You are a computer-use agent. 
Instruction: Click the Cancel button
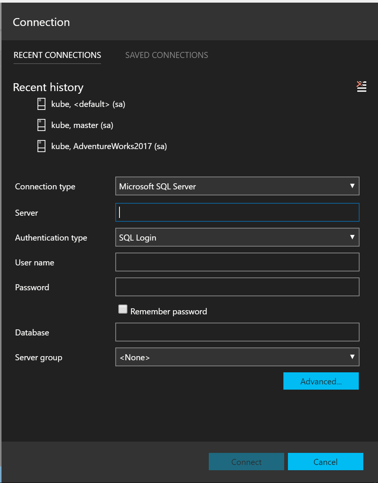pyautogui.click(x=325, y=462)
